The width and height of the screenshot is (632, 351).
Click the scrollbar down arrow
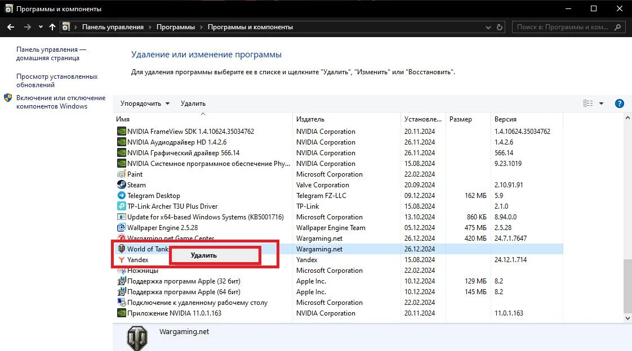click(627, 318)
